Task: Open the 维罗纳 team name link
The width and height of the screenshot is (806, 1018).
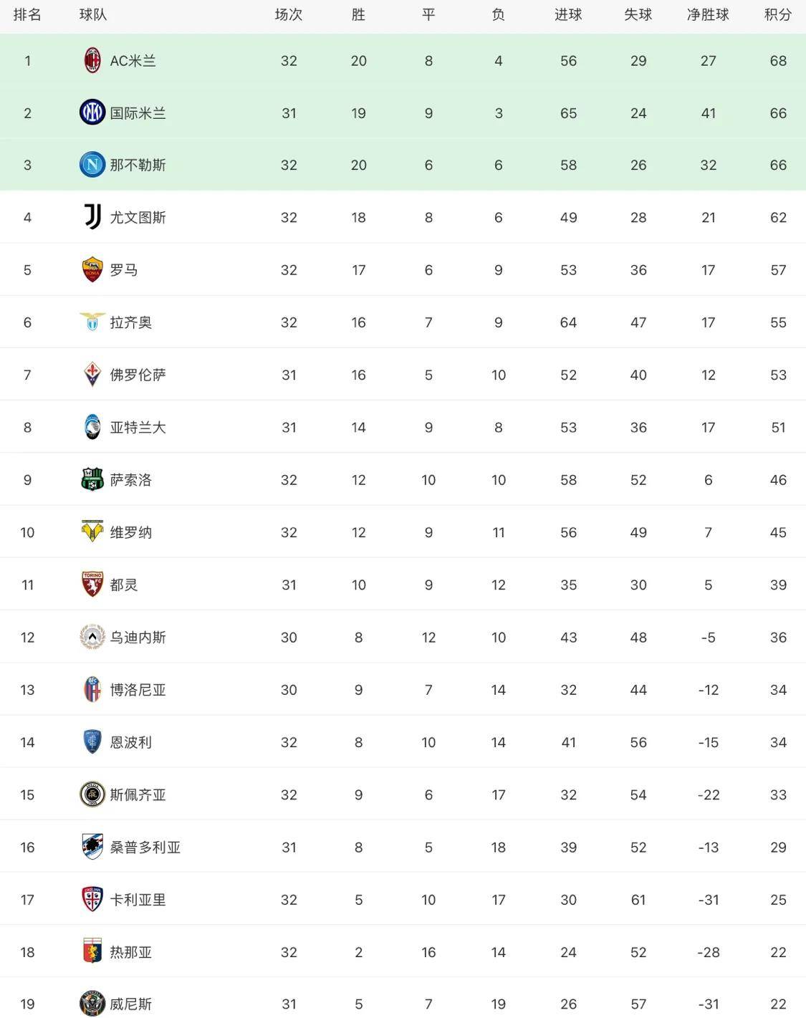Action: [131, 532]
